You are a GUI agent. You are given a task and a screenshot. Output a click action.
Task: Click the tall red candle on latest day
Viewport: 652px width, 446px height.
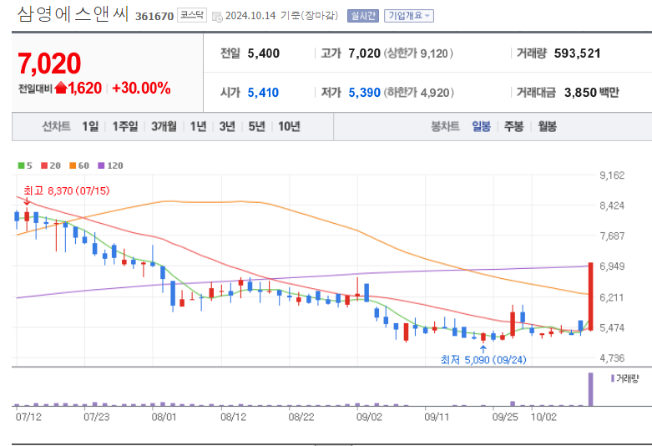[590, 296]
